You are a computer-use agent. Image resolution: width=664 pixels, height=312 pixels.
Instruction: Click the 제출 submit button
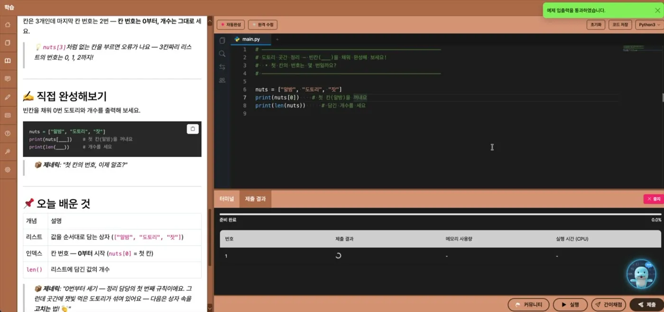pos(647,304)
